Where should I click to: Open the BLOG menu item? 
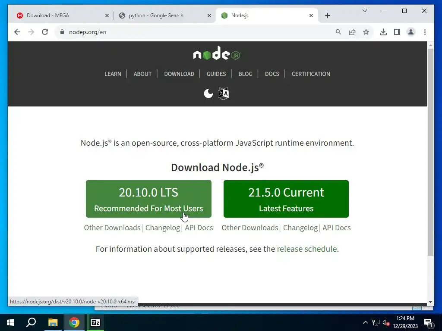[245, 74]
